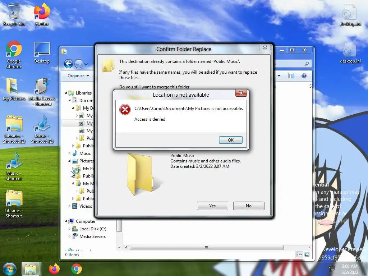Select the Music - Shortcut desktop icon

14,167
